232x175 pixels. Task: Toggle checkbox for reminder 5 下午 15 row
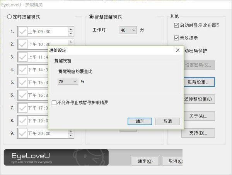point(22,82)
